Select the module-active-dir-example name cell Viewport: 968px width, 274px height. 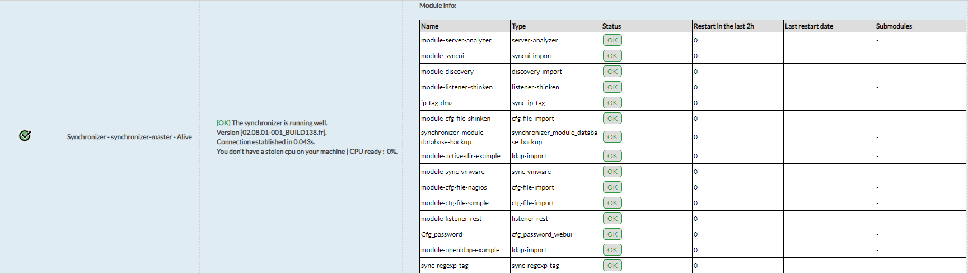pos(460,156)
